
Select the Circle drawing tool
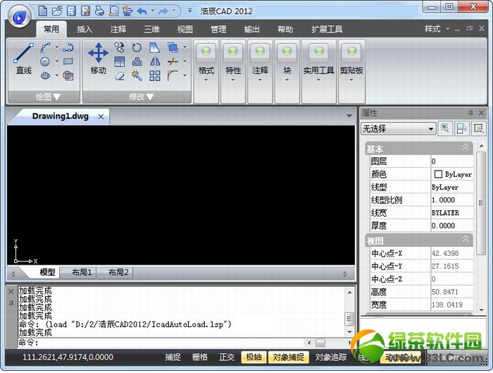tap(45, 61)
